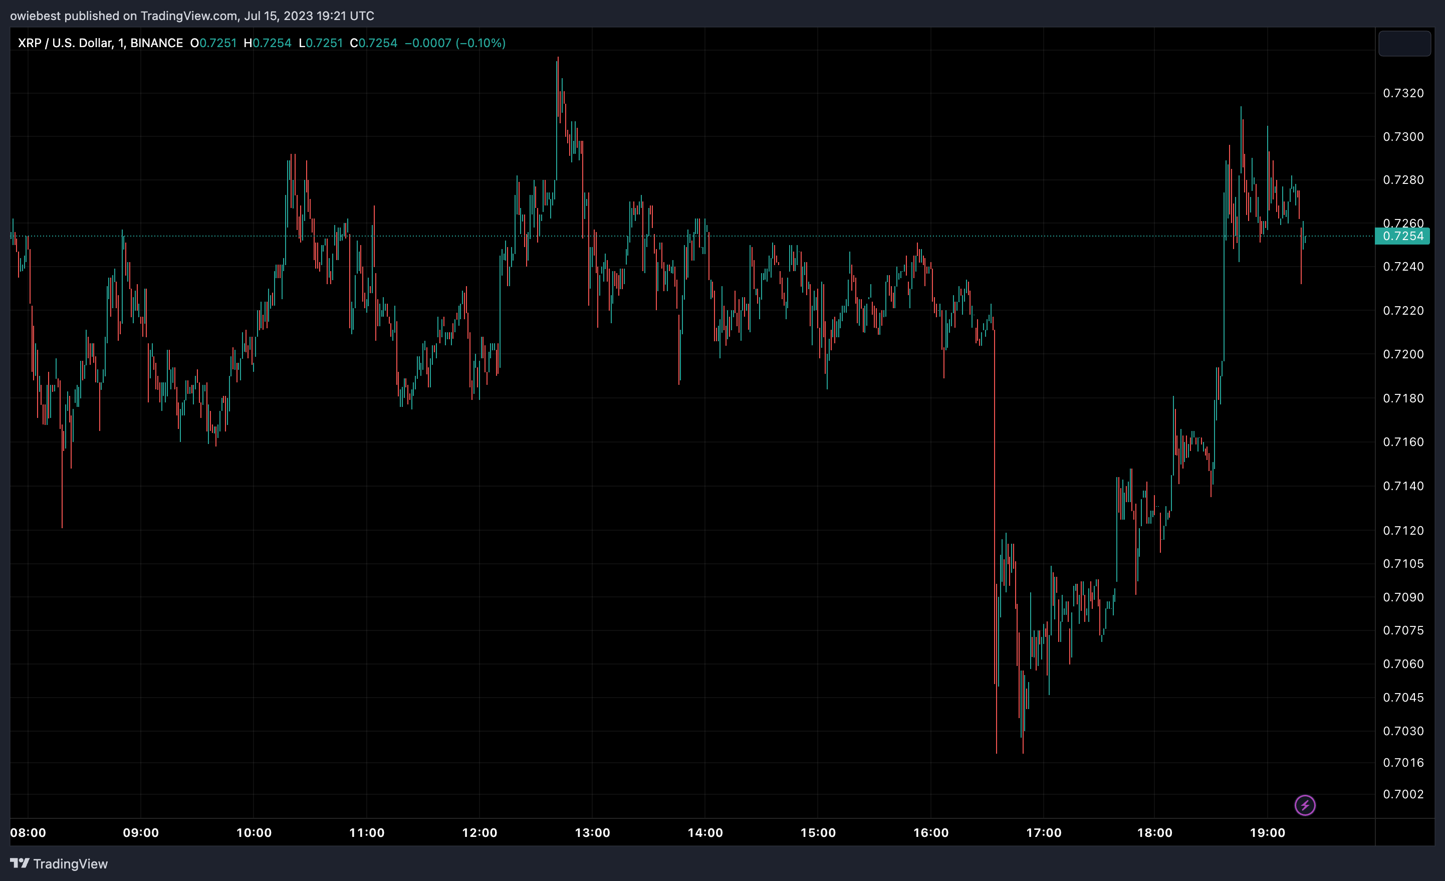1445x881 pixels.
Task: Click the 12:00 time axis label
Action: coord(479,832)
